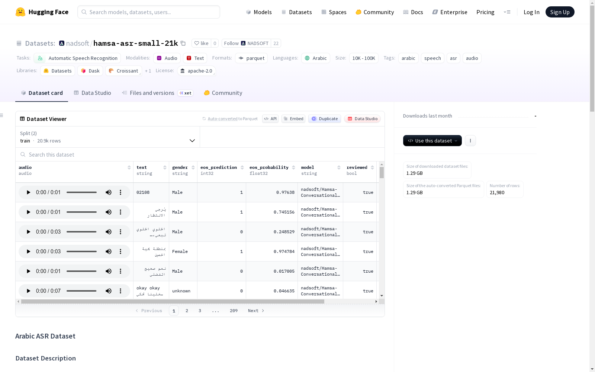Sort by the gender column

pyautogui.click(x=193, y=167)
